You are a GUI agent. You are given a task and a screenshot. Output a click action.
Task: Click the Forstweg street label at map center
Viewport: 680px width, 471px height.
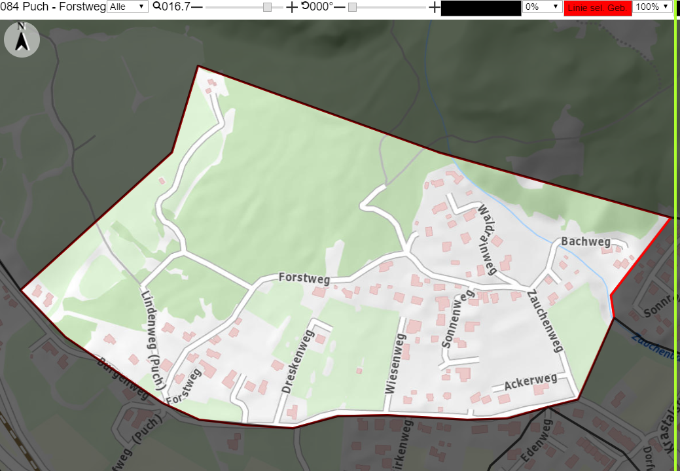(304, 278)
